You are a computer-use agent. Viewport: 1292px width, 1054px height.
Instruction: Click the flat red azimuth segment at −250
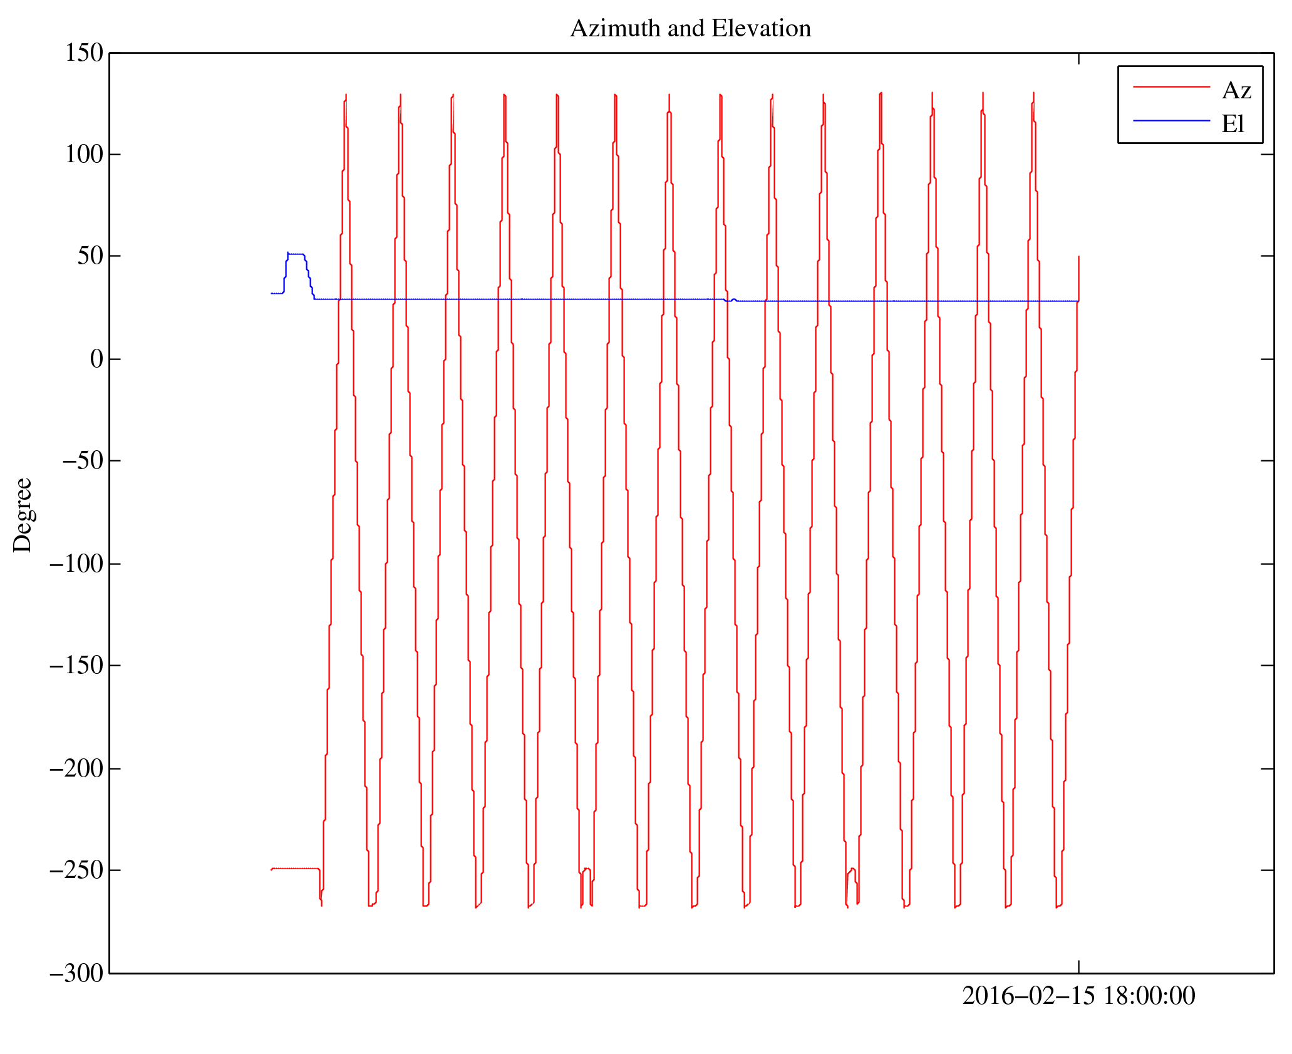tap(296, 869)
